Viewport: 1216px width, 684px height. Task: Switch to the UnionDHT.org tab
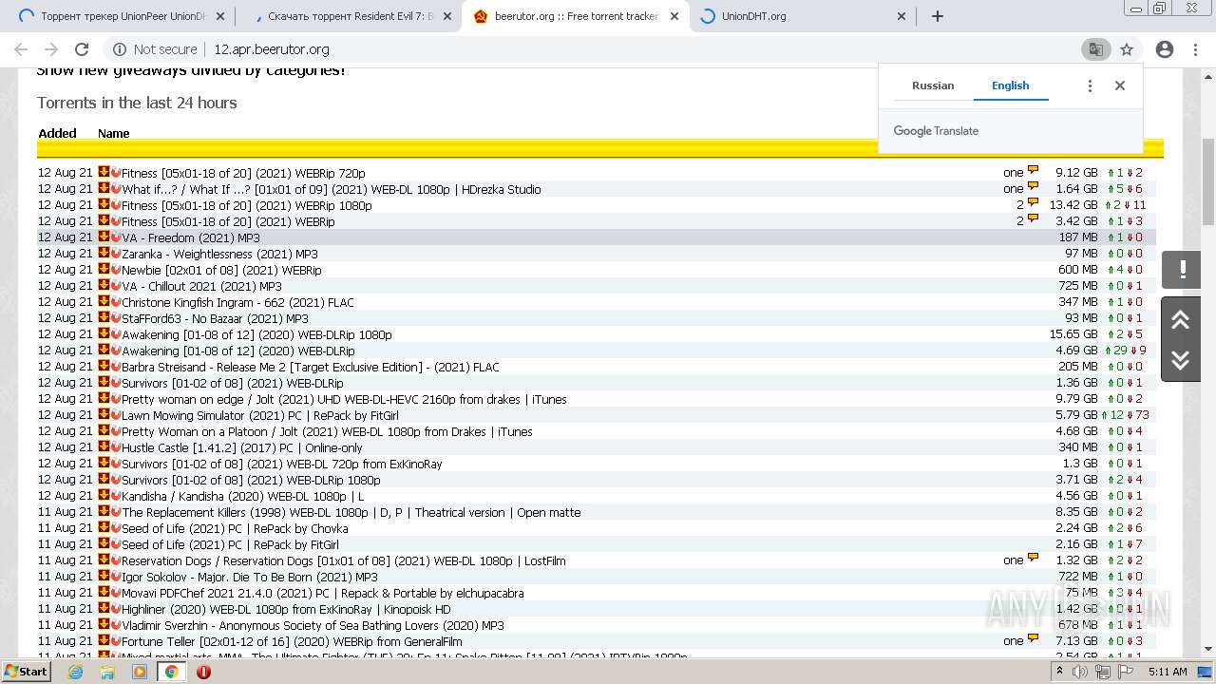(x=805, y=16)
